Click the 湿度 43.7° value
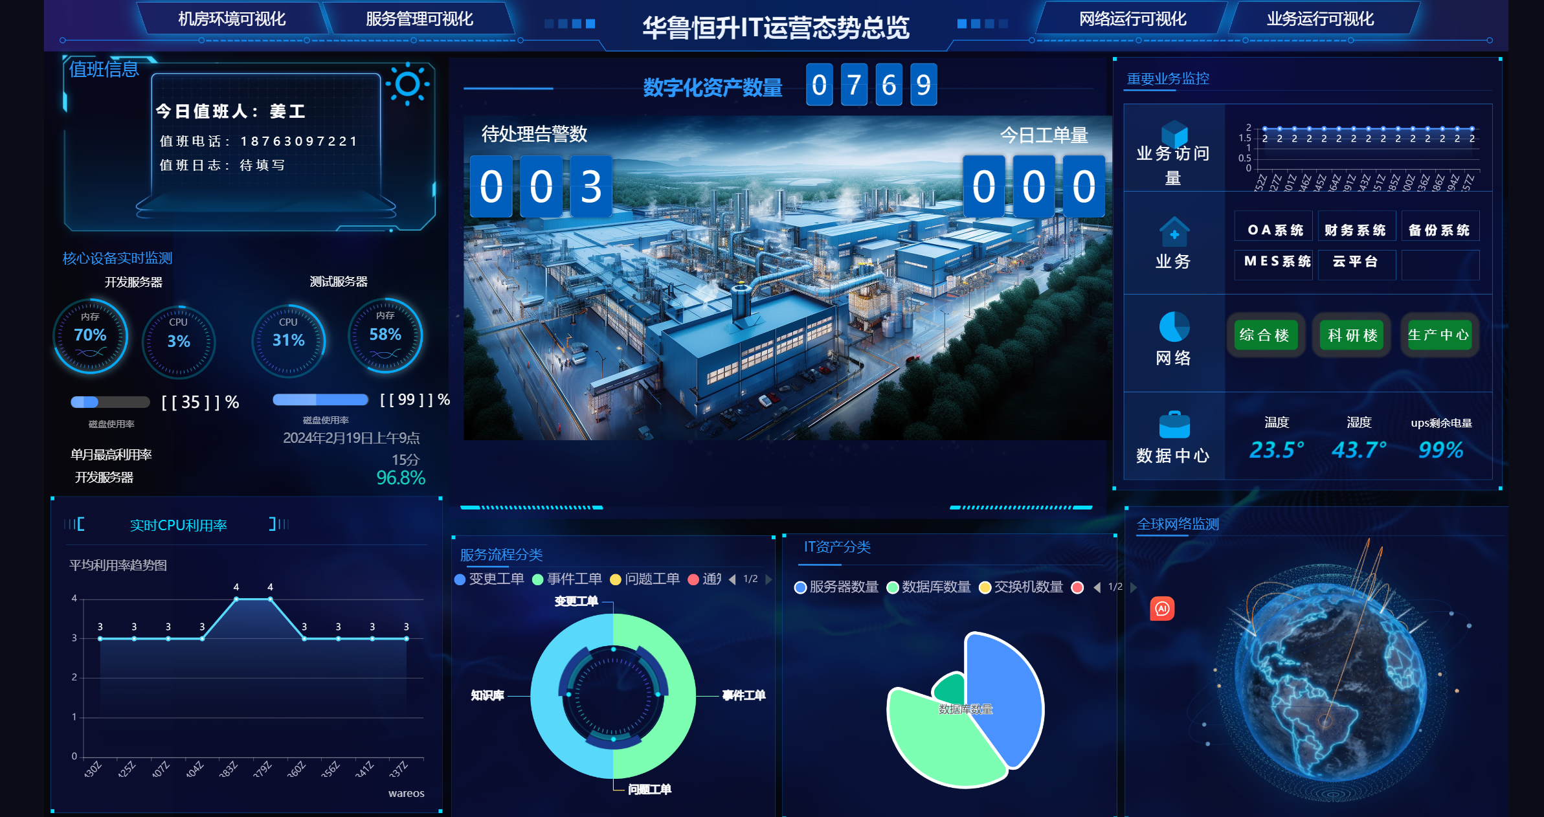The image size is (1544, 817). point(1359,449)
